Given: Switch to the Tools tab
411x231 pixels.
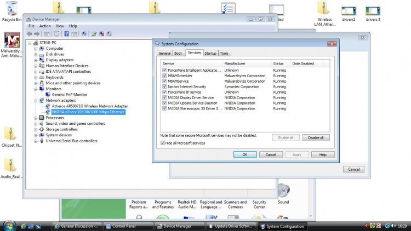Looking at the screenshot, I should [x=224, y=53].
